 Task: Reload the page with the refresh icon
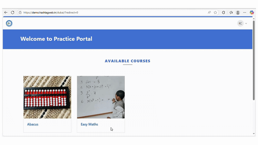pos(13,13)
